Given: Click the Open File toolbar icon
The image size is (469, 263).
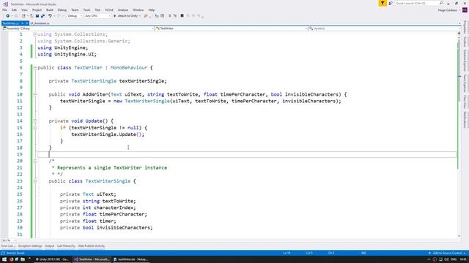Looking at the screenshot, I should coord(32,16).
